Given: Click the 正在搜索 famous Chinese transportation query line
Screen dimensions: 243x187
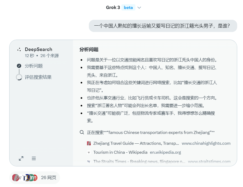Looking at the screenshot, I should point(151,133).
